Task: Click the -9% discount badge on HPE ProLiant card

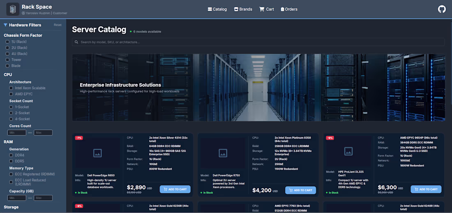Action: pos(330,138)
